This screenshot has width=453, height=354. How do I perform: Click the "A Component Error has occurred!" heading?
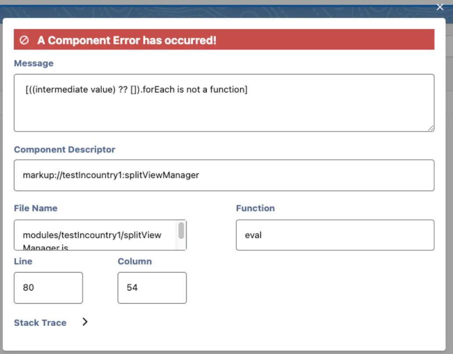[126, 40]
